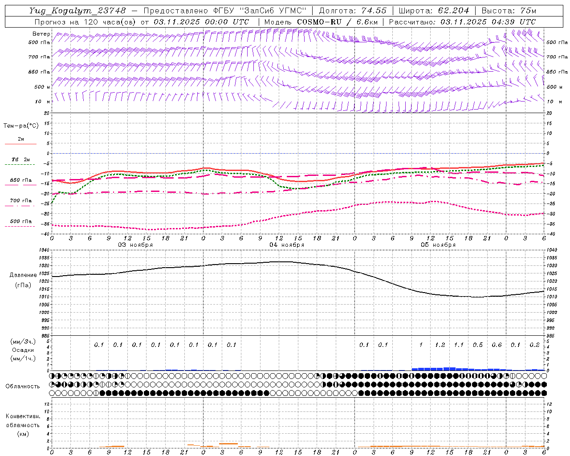Screen dimensions: 570x456
Task: Click the (мм/1ч.) precipitation unit label
Action: 23,358
